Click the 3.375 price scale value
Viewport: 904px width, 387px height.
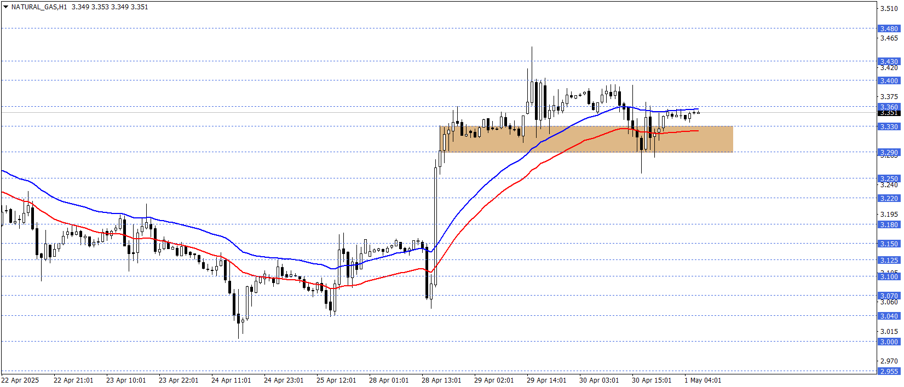coord(889,97)
